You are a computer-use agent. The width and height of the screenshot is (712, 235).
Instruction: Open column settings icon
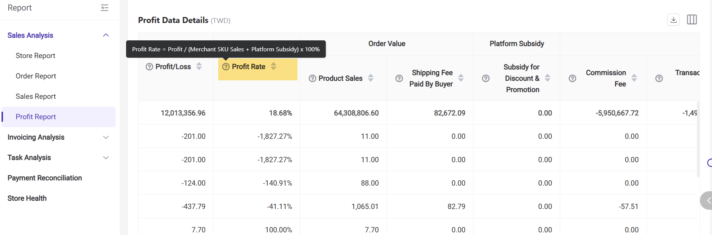coord(692,20)
